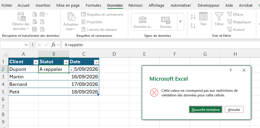Click the Nouvelle tentative button
This screenshot has width=260, height=128.
[206, 110]
